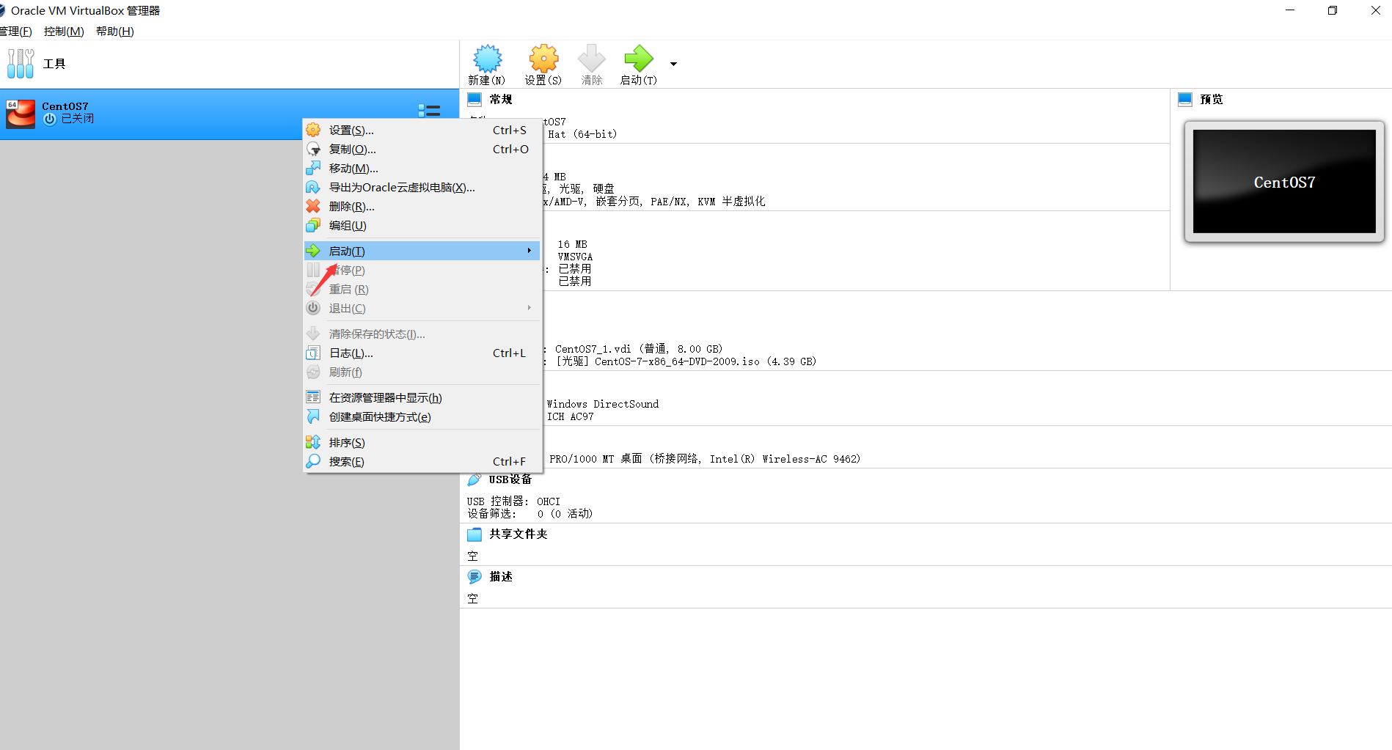Viewport: 1392px width, 750px height.
Task: Open the Help (帮助) menu
Action: (x=115, y=32)
